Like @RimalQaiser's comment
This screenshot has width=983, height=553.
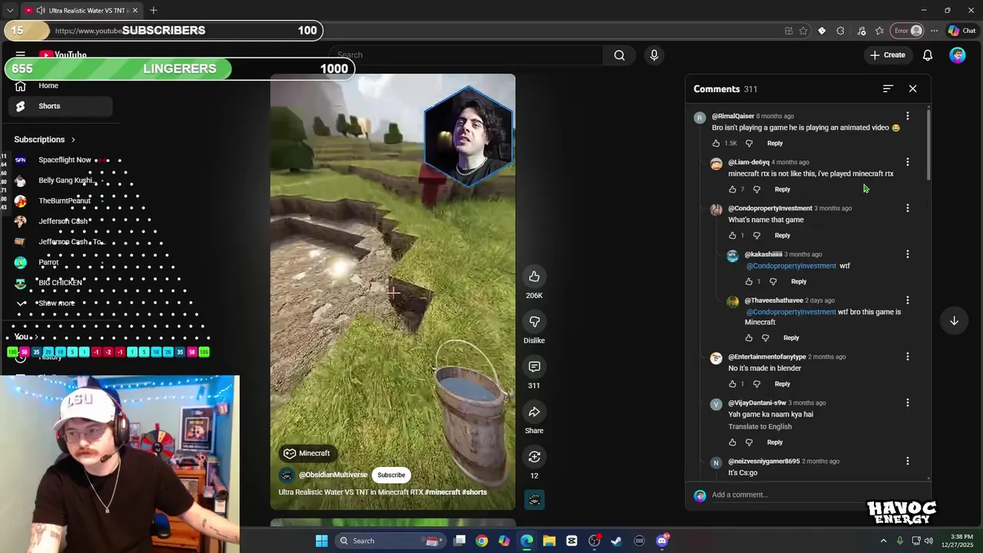tap(716, 144)
